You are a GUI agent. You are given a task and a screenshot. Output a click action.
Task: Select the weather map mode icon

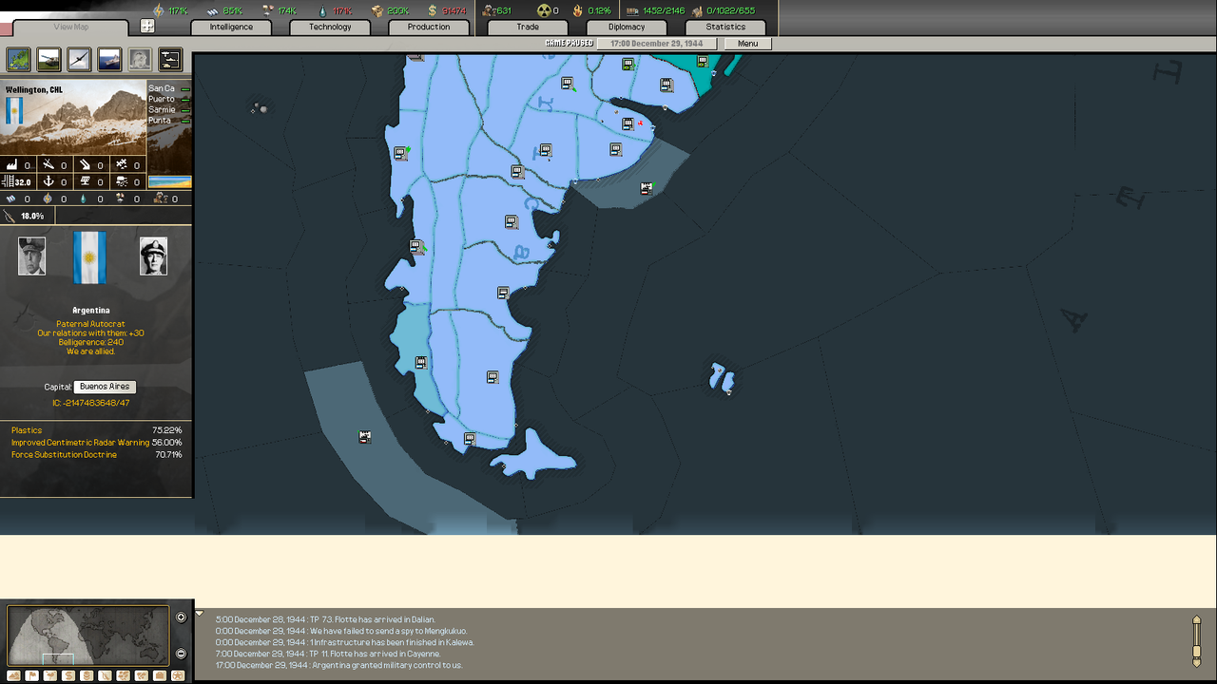coord(50,675)
